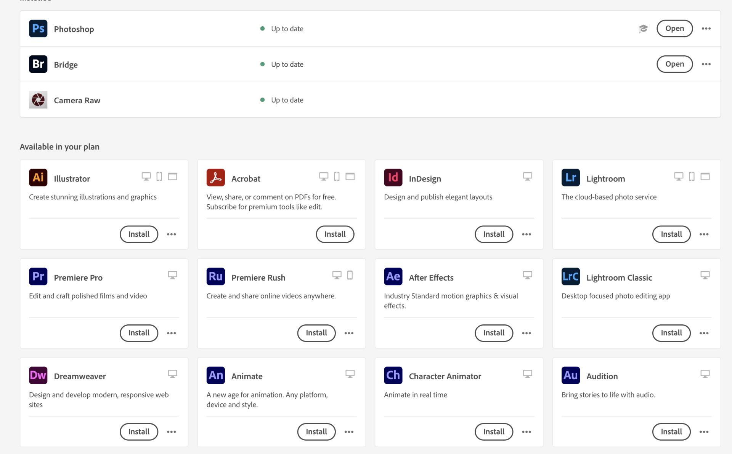Click the Lightroom Classic LrC icon
The width and height of the screenshot is (732, 454).
pyautogui.click(x=570, y=276)
